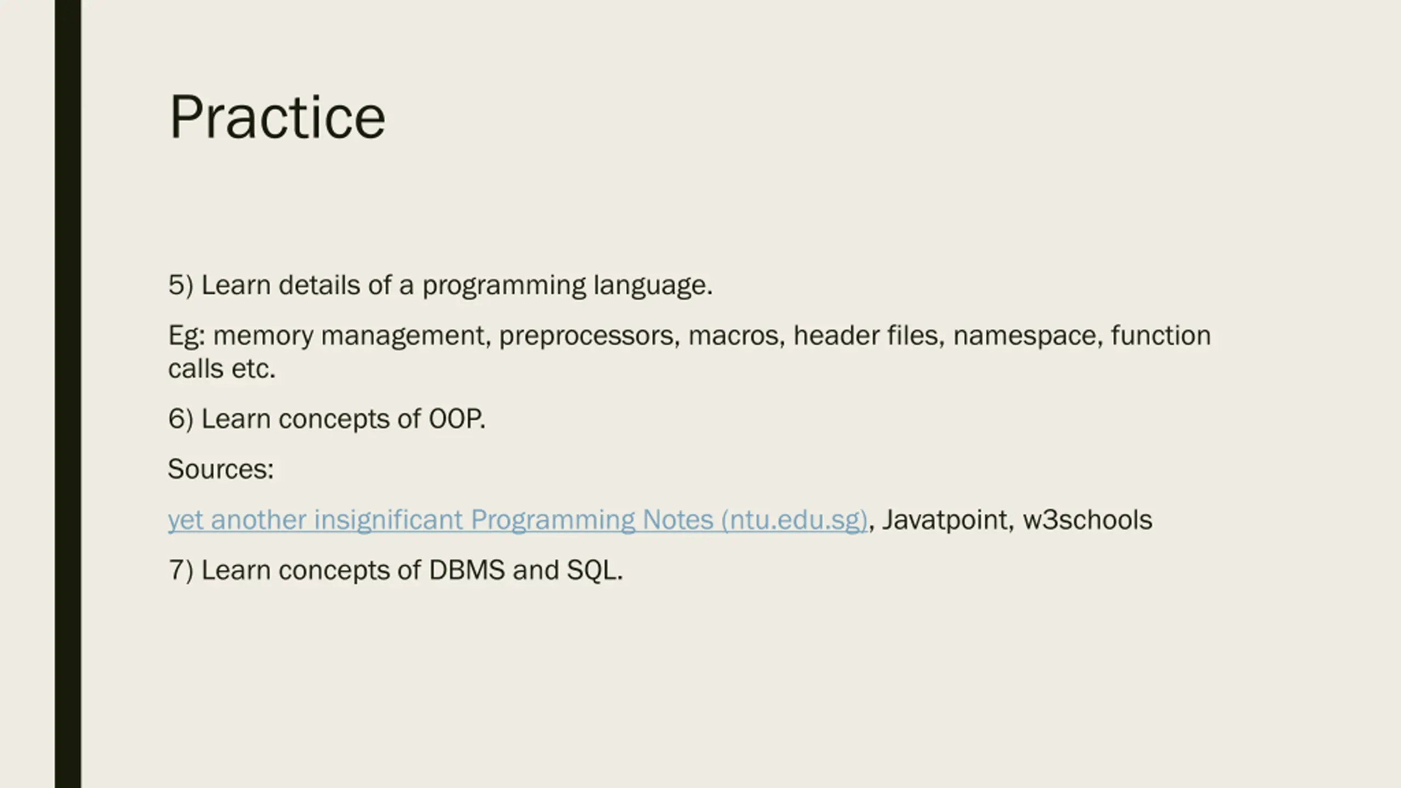The width and height of the screenshot is (1401, 788).
Task: Click the 'calls etc.' wrapped text line
Action: click(x=222, y=369)
